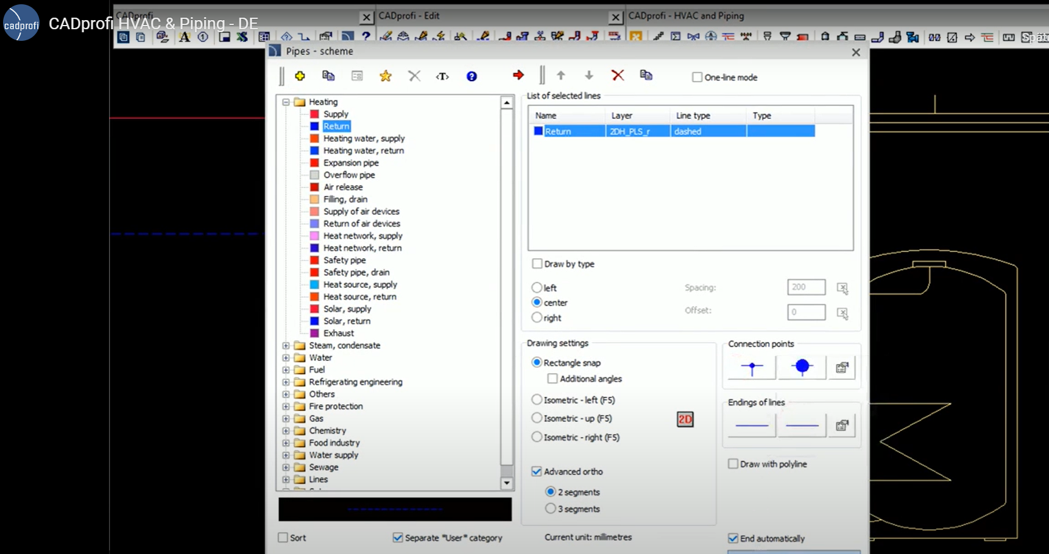Enable the One-line mode checkbox
The image size is (1049, 554).
click(x=698, y=77)
